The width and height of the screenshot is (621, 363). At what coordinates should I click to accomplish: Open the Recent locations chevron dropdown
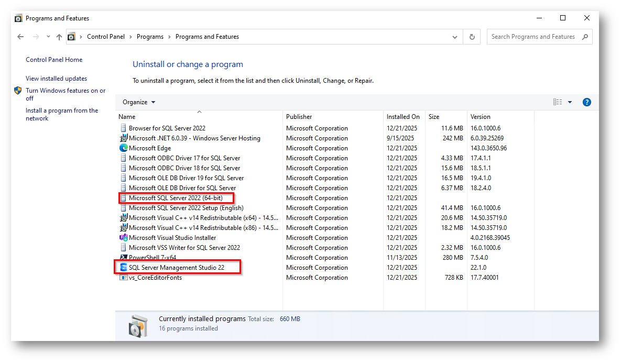pos(48,37)
